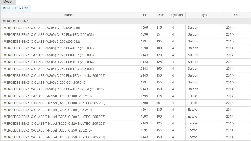Click Year 2013- in C 220 BlueTEC (205.004) row

point(230,62)
